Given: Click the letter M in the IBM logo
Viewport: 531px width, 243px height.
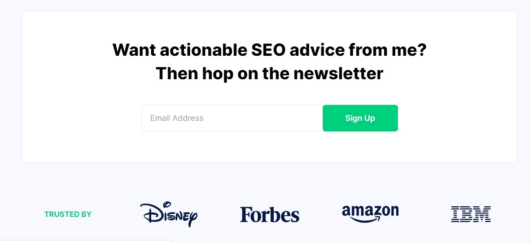Looking at the screenshot, I should [483, 214].
